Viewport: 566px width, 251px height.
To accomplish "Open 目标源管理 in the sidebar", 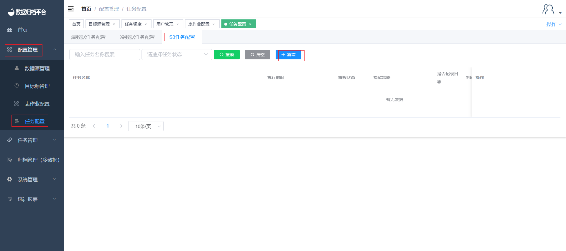I will pos(32,86).
